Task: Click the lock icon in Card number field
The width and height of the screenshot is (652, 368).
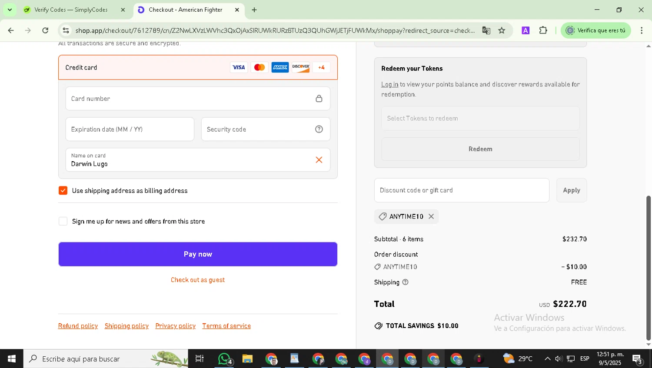Action: 319,99
